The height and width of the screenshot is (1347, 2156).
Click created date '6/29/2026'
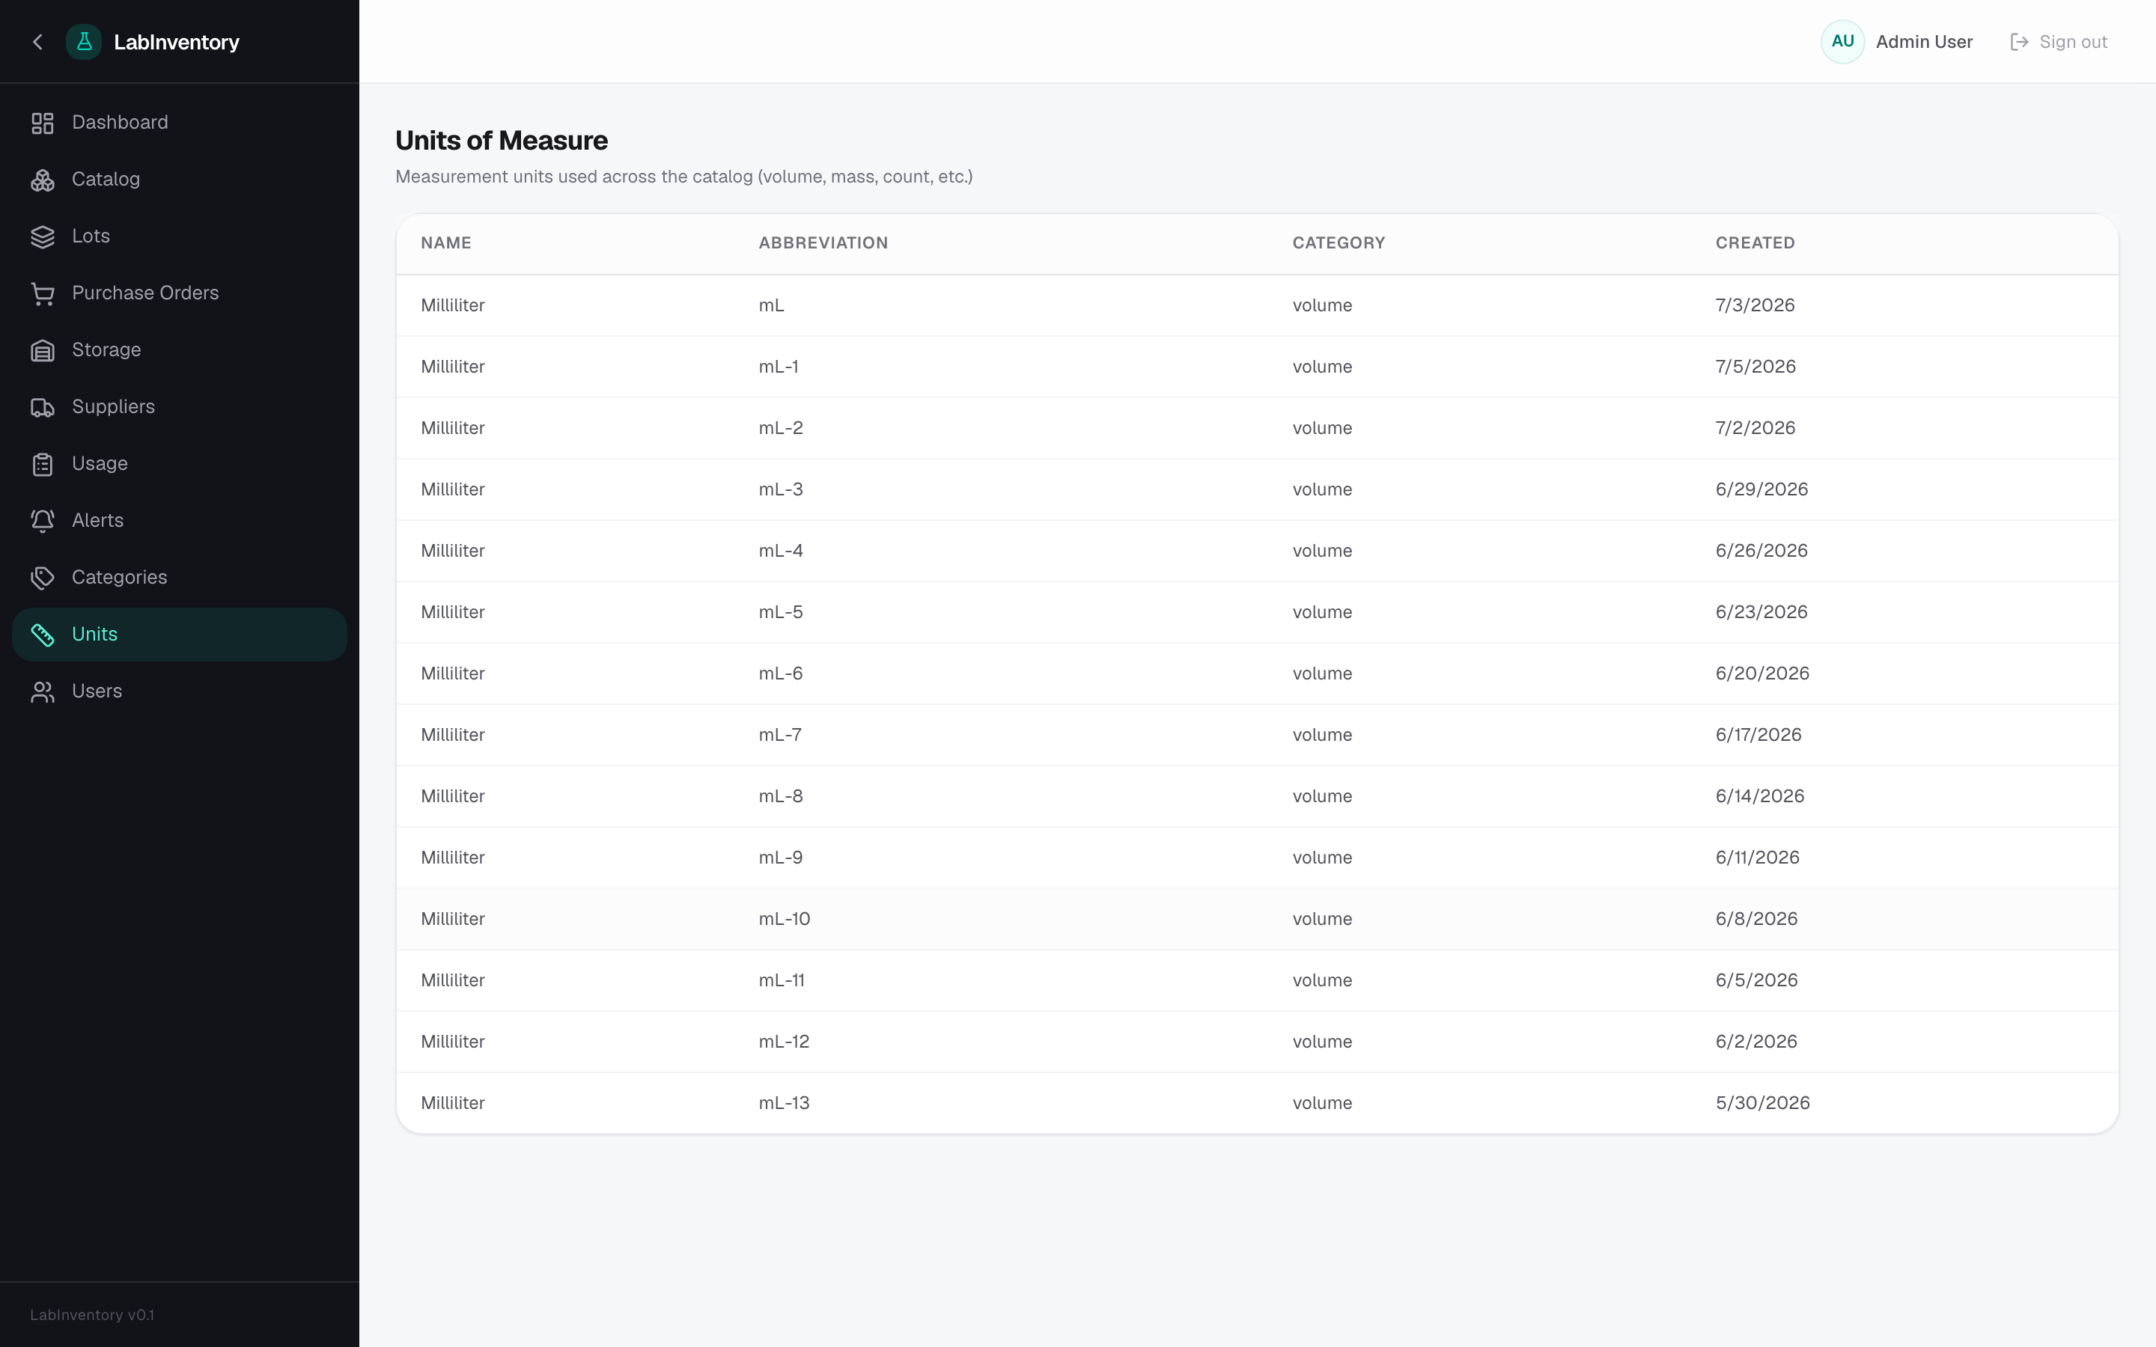click(x=1761, y=490)
